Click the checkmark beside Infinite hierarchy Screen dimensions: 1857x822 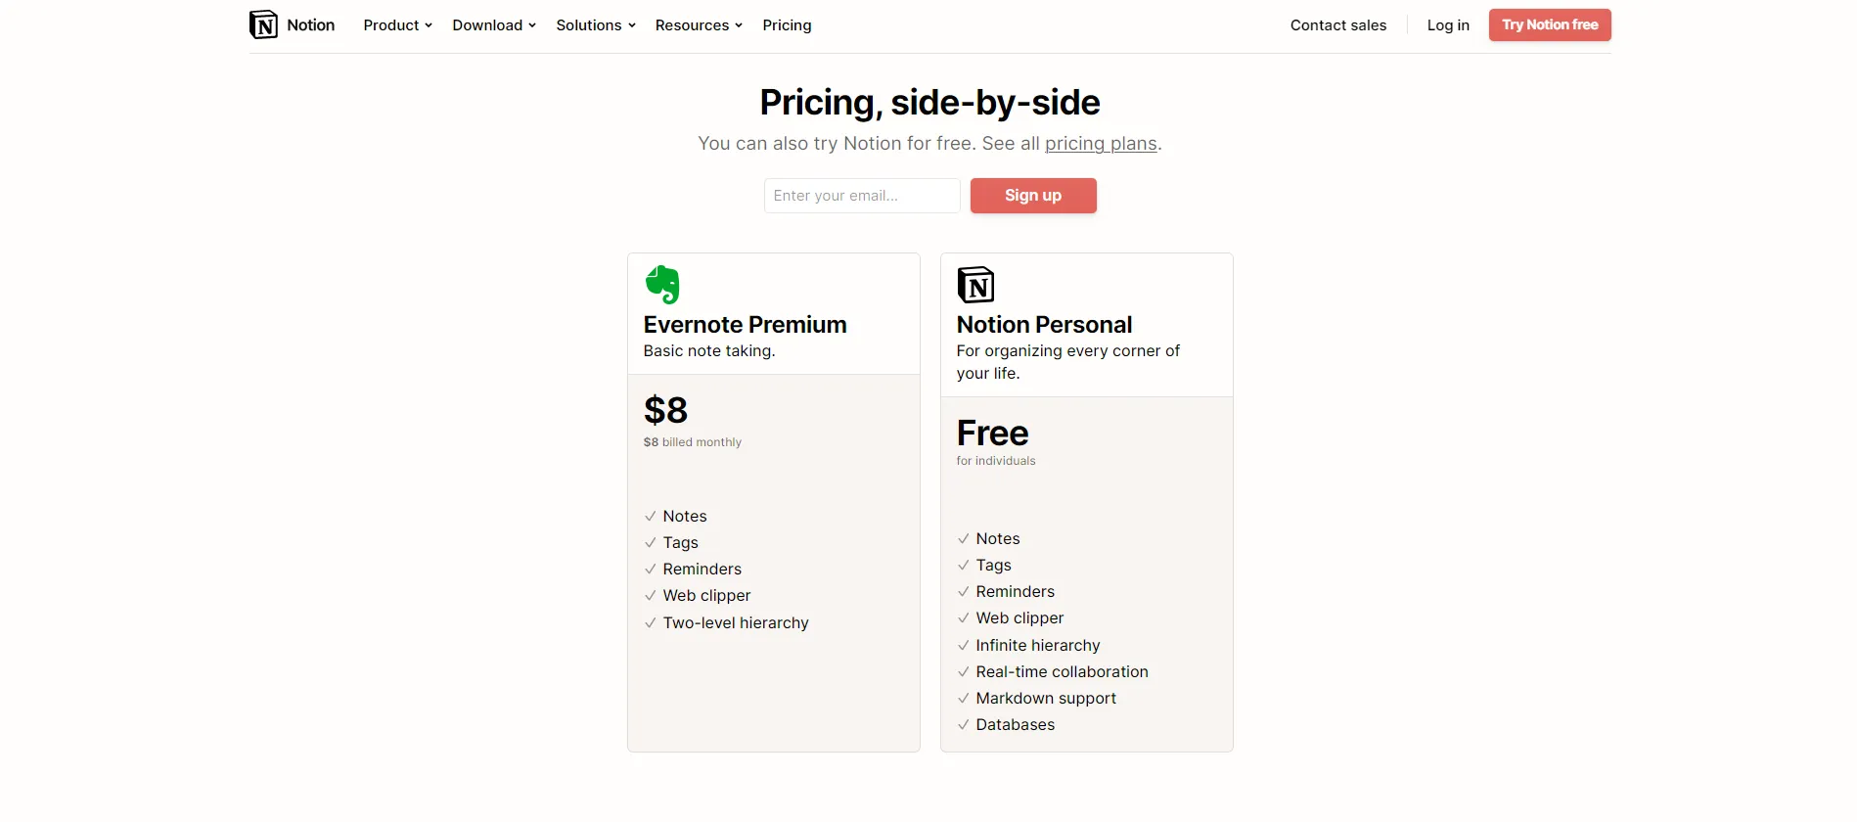point(964,646)
